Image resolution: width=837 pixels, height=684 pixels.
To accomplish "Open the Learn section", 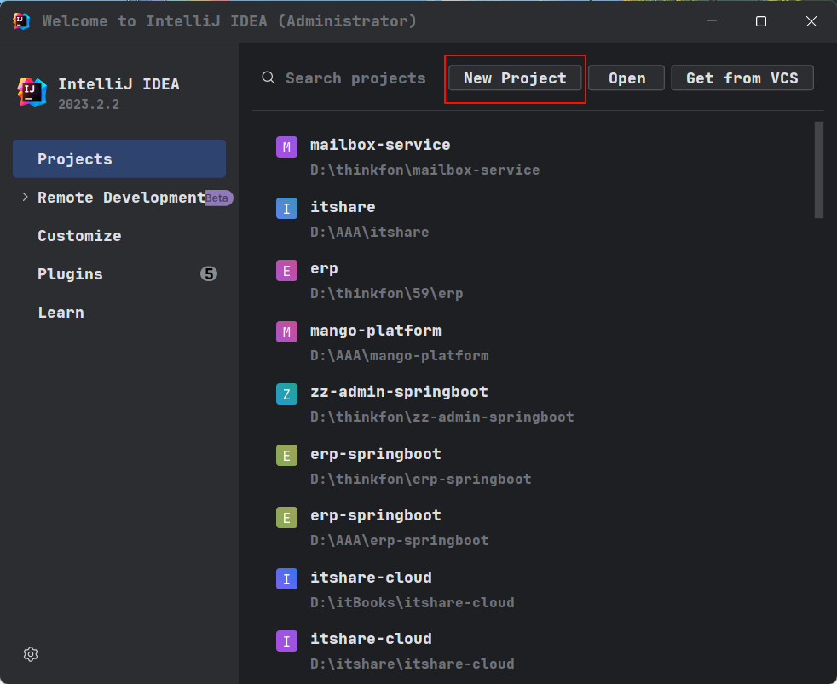I will click(61, 313).
